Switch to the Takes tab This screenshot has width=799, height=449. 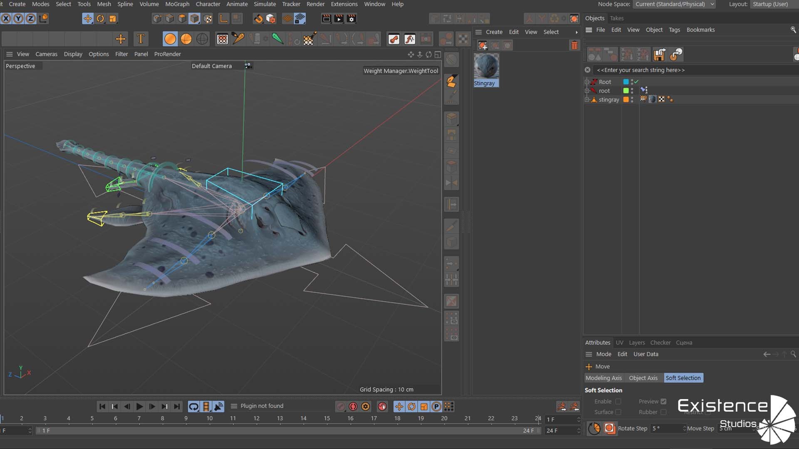click(617, 18)
